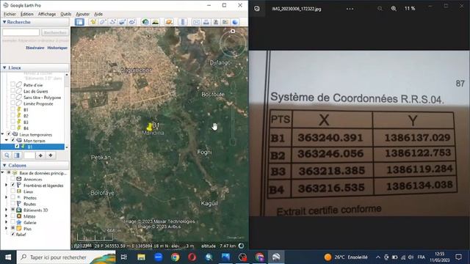470x264 pixels.
Task: Click the navigation compass ring on map
Action: click(233, 43)
